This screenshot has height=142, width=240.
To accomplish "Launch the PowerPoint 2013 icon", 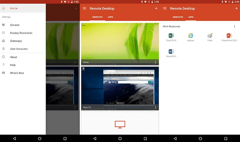I will pos(229,36).
